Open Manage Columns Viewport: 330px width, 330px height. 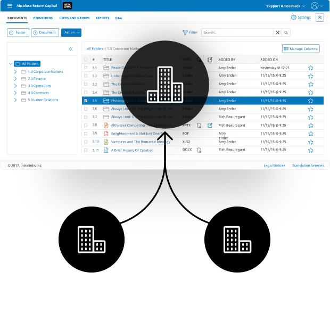point(301,49)
